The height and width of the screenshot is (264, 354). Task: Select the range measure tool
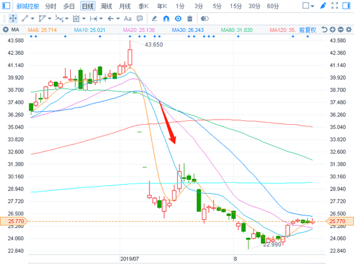(x=93, y=19)
